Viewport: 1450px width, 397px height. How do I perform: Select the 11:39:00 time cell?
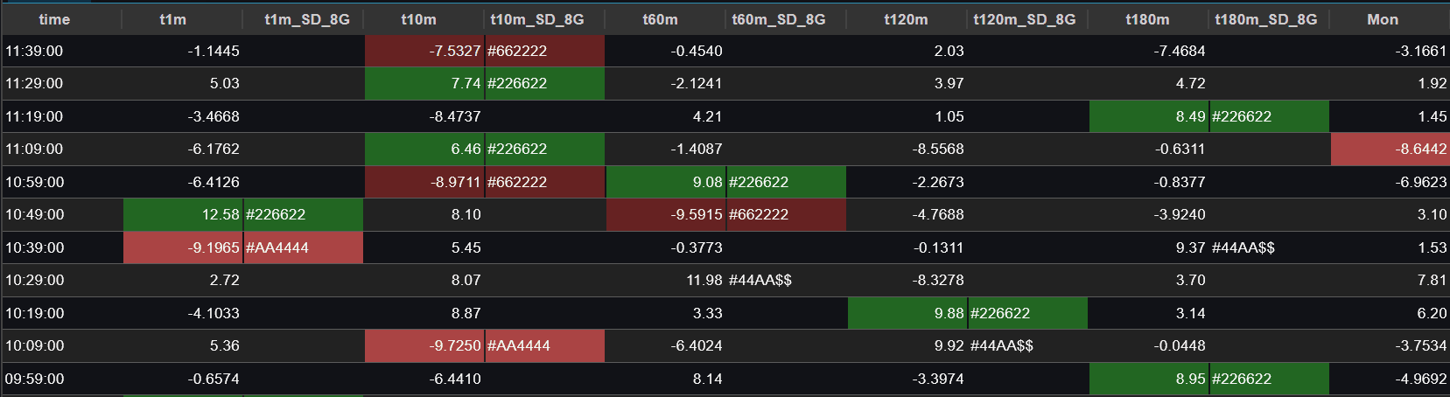tap(35, 51)
